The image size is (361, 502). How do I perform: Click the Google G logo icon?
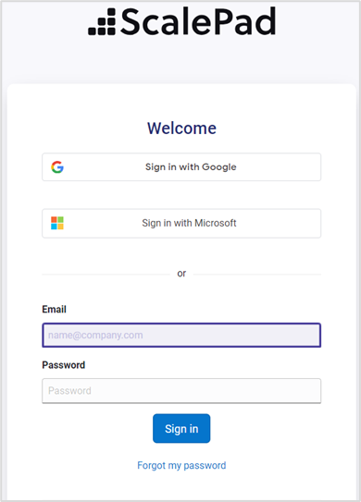click(57, 167)
